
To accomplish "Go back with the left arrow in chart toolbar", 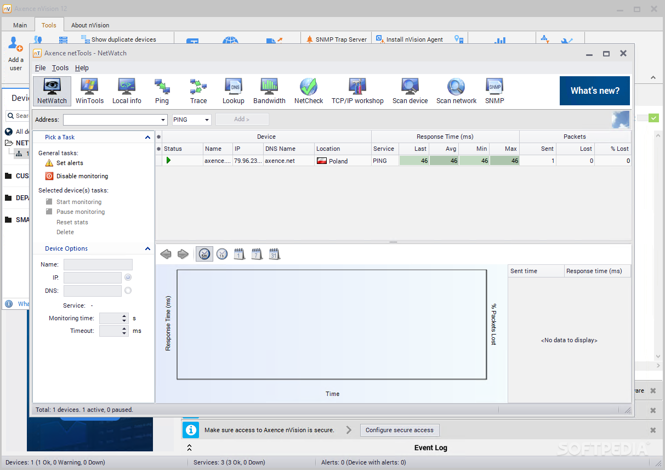I will tap(166, 254).
